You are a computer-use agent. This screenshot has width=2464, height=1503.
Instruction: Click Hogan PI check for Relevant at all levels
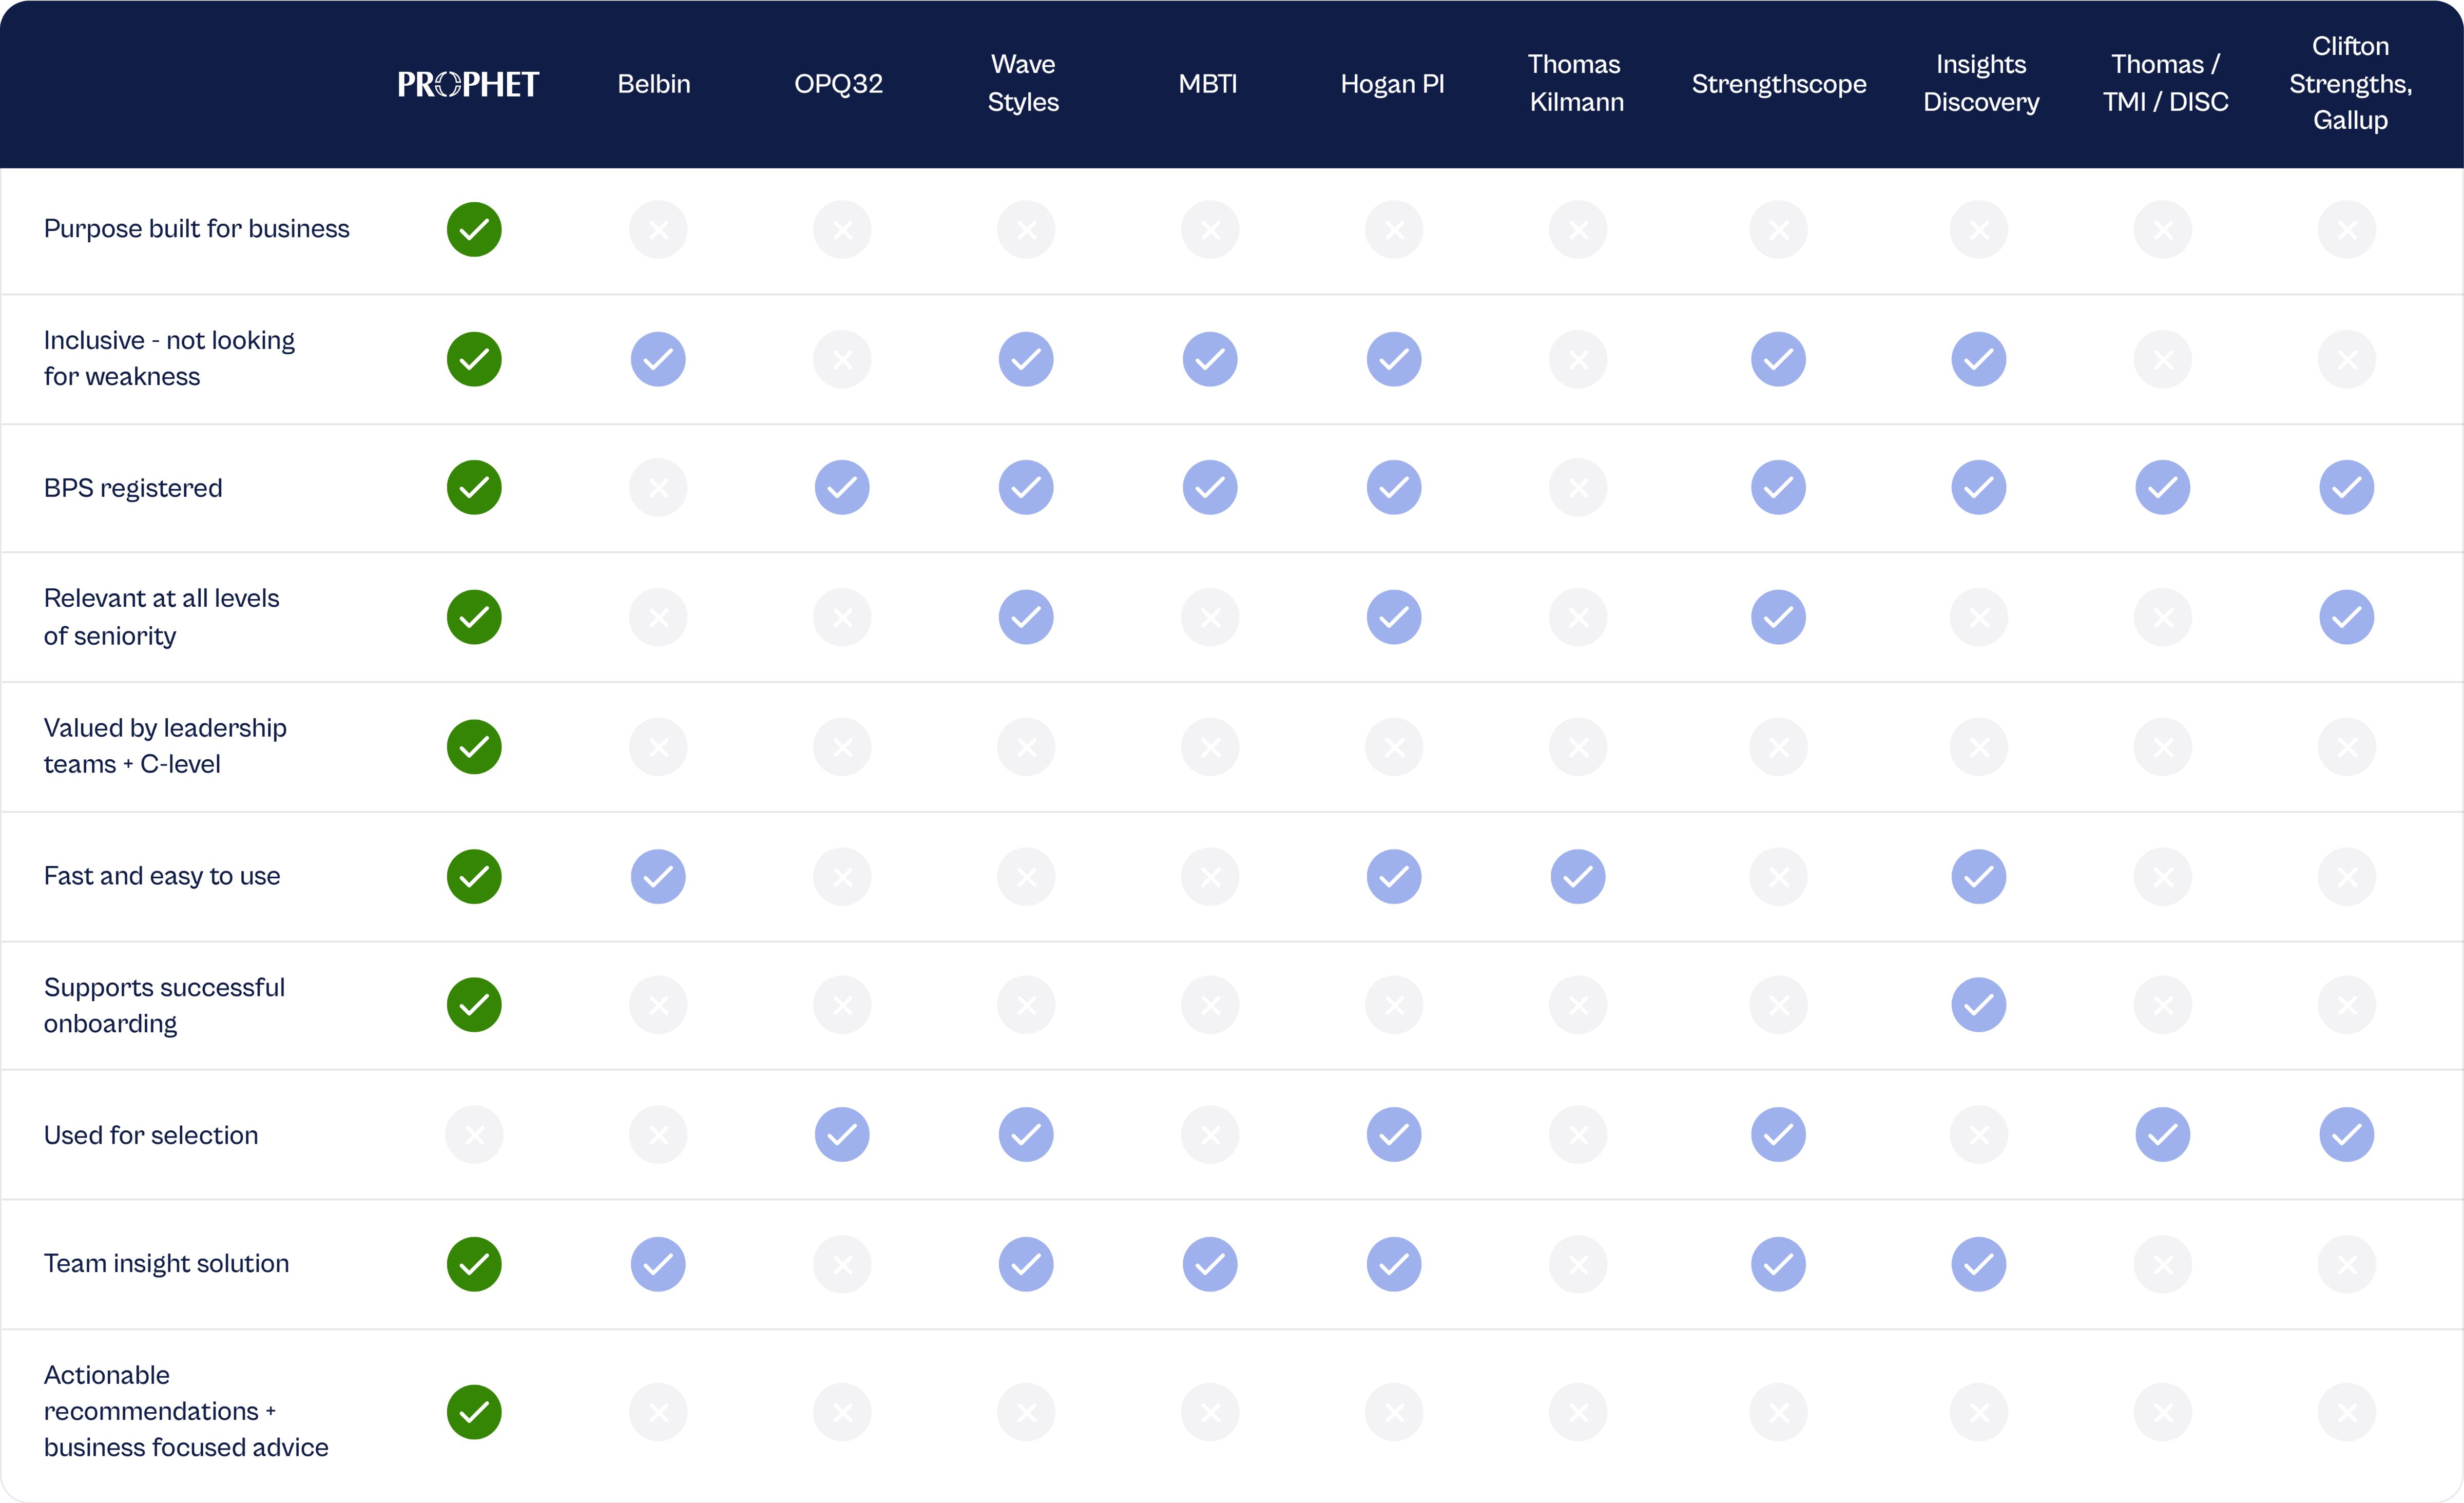[x=1394, y=617]
